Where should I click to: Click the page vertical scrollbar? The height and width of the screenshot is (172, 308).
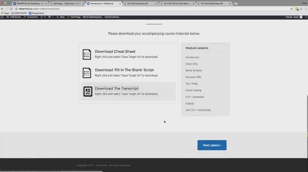(x=307, y=127)
